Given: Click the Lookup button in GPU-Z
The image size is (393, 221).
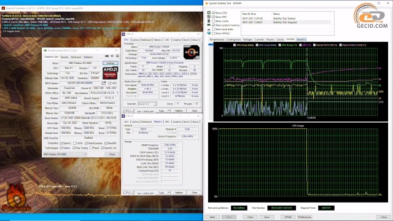Looking at the screenshot, I should point(111,63).
